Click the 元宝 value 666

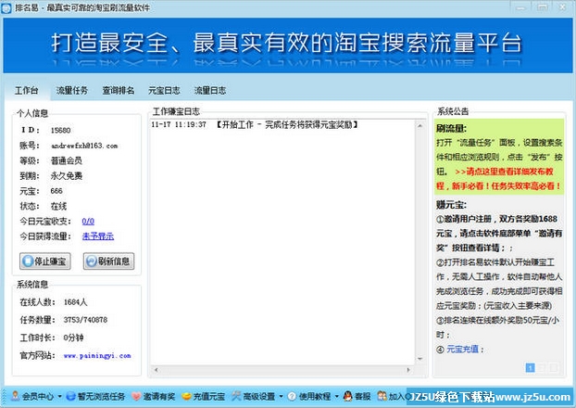[x=56, y=191]
